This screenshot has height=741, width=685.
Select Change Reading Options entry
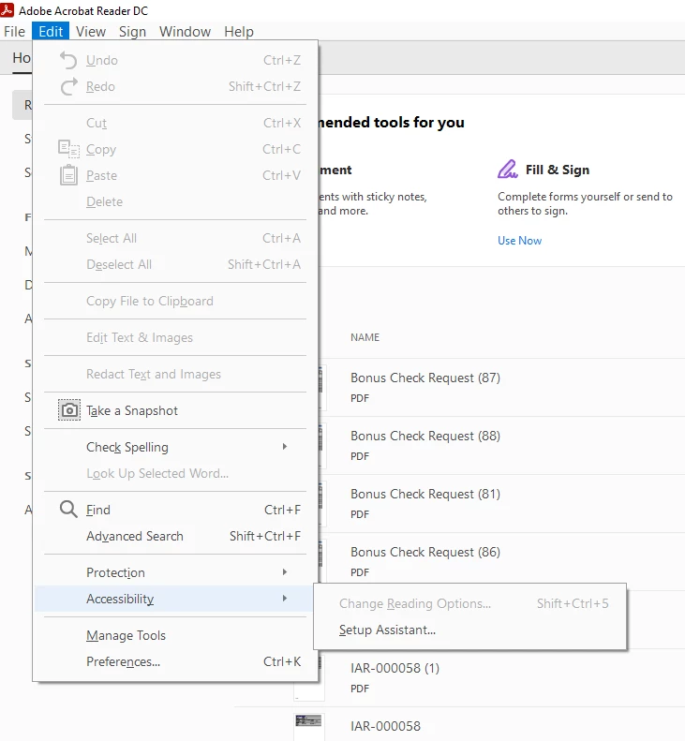coord(469,603)
